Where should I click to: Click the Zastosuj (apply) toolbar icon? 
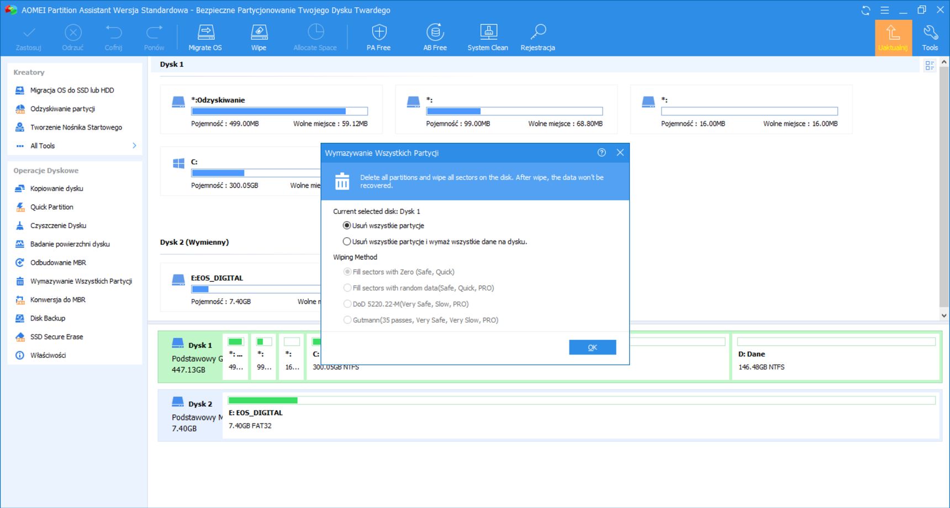point(29,37)
